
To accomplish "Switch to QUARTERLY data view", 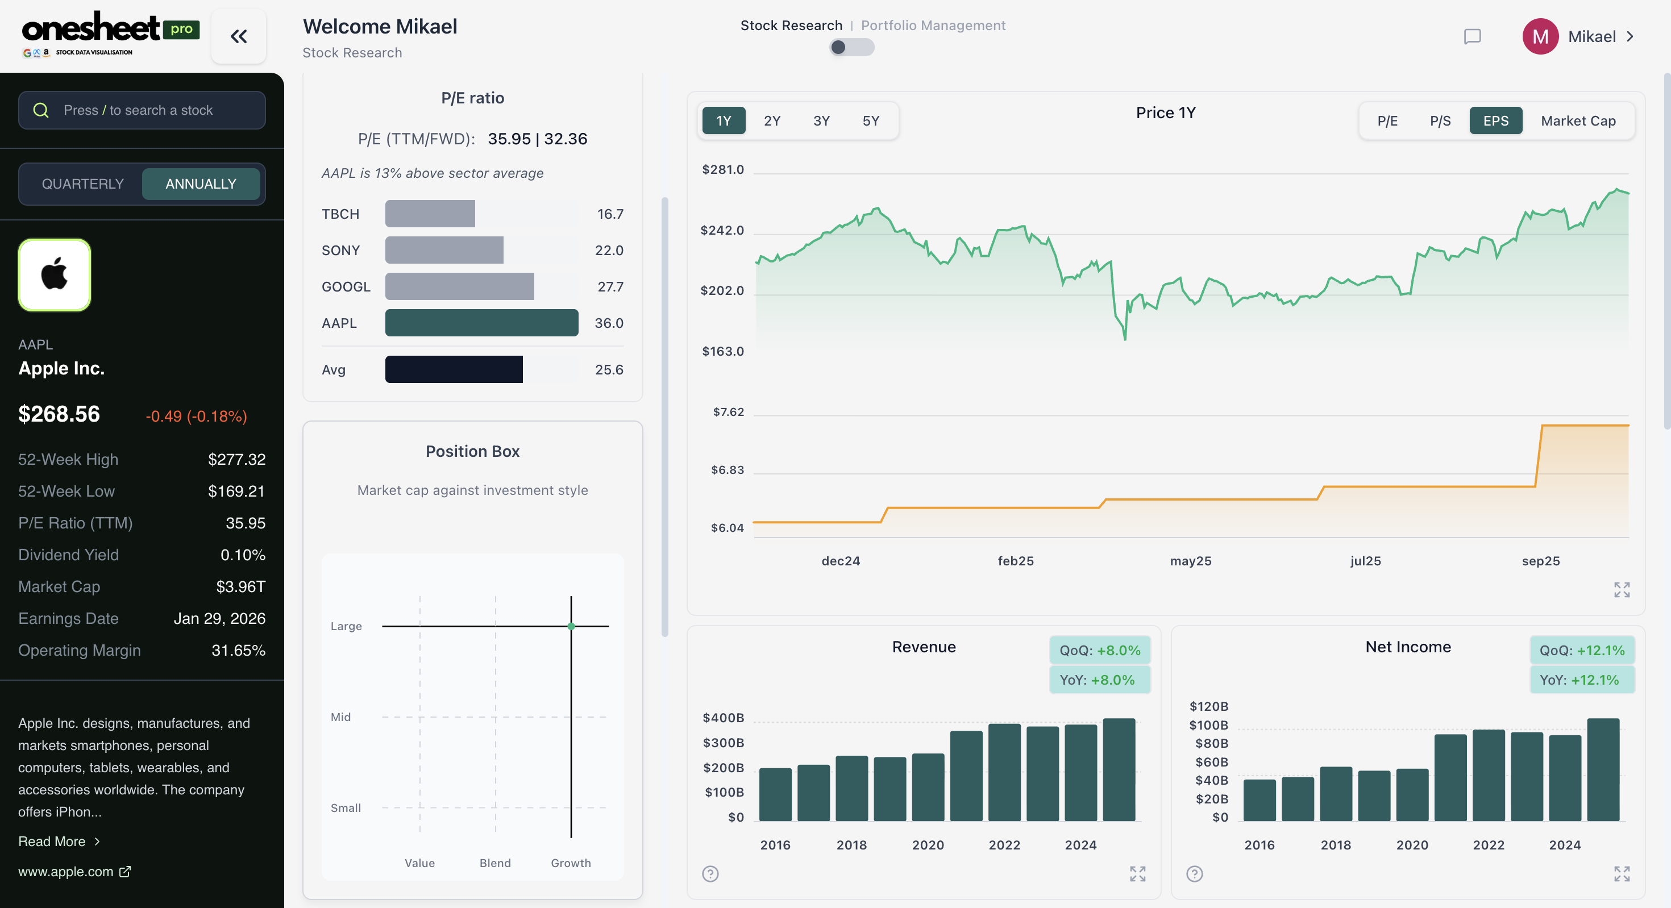I will [82, 184].
